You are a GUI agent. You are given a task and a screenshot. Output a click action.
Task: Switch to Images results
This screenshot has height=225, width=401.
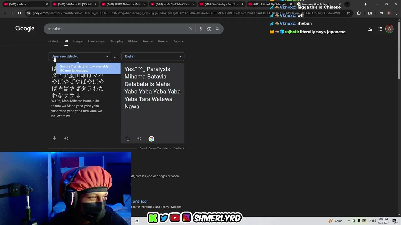[78, 42]
